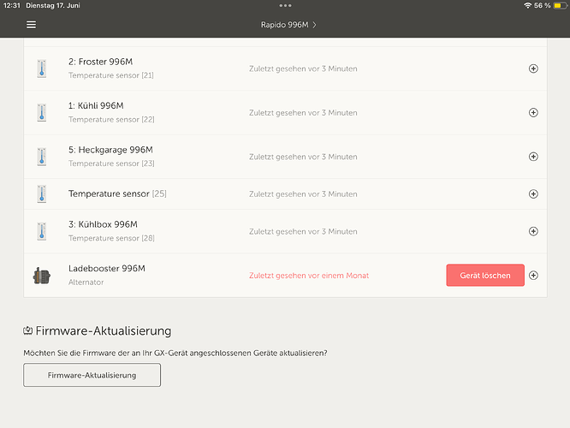Select the 'Temperature sensor [25]' name

117,193
